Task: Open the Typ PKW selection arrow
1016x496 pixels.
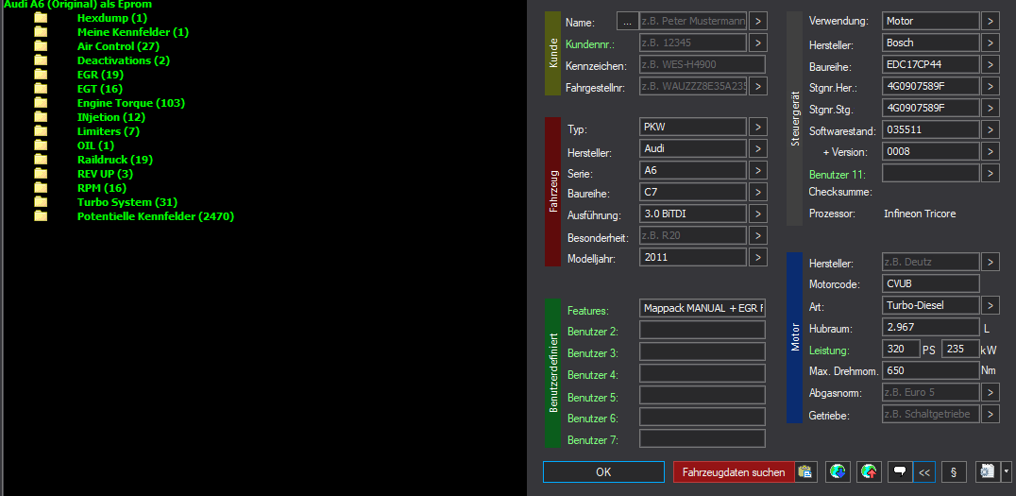Action: (758, 127)
